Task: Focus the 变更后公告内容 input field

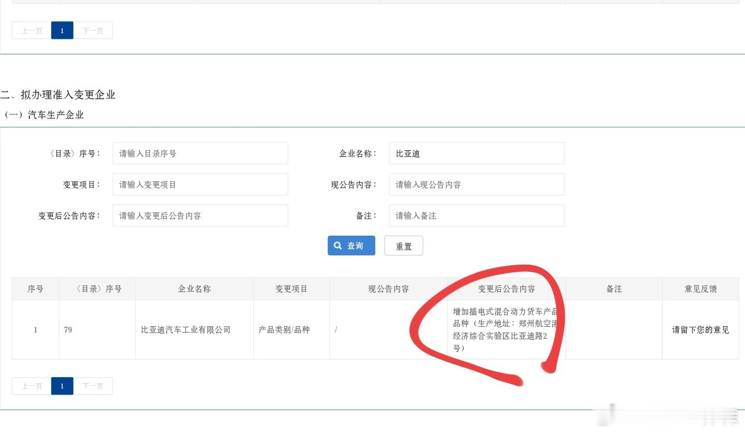Action: tap(200, 215)
